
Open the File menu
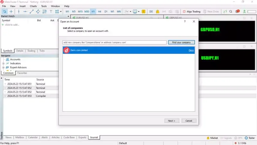click(4, 6)
